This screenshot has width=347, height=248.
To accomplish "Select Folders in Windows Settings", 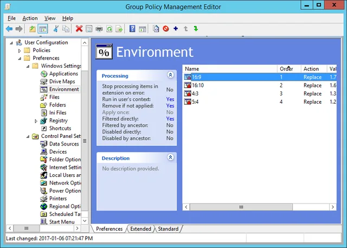I will tap(57, 105).
